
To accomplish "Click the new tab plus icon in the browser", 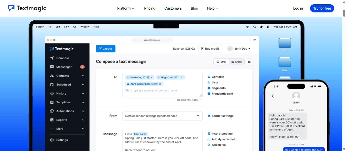I will tap(250, 40).
